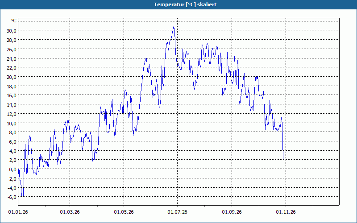Image resolution: width=357 pixels, height=223 pixels.
Task: Click the 16,0 y-axis label
Action: [x=12, y=95]
